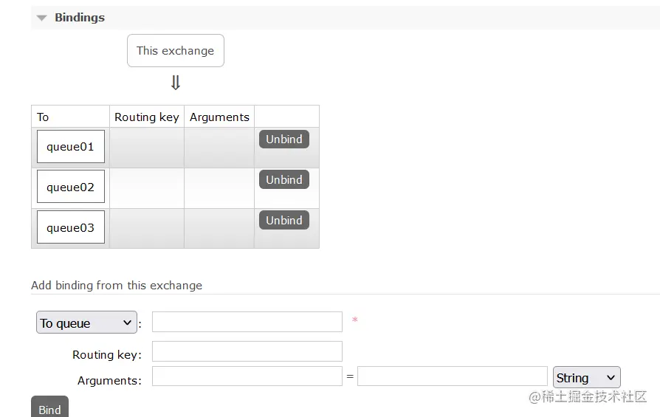Image resolution: width=660 pixels, height=417 pixels.
Task: Open the queue02 binding link
Action: [x=71, y=187]
